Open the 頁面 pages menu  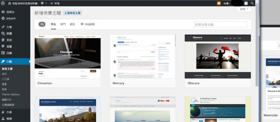click(9, 40)
